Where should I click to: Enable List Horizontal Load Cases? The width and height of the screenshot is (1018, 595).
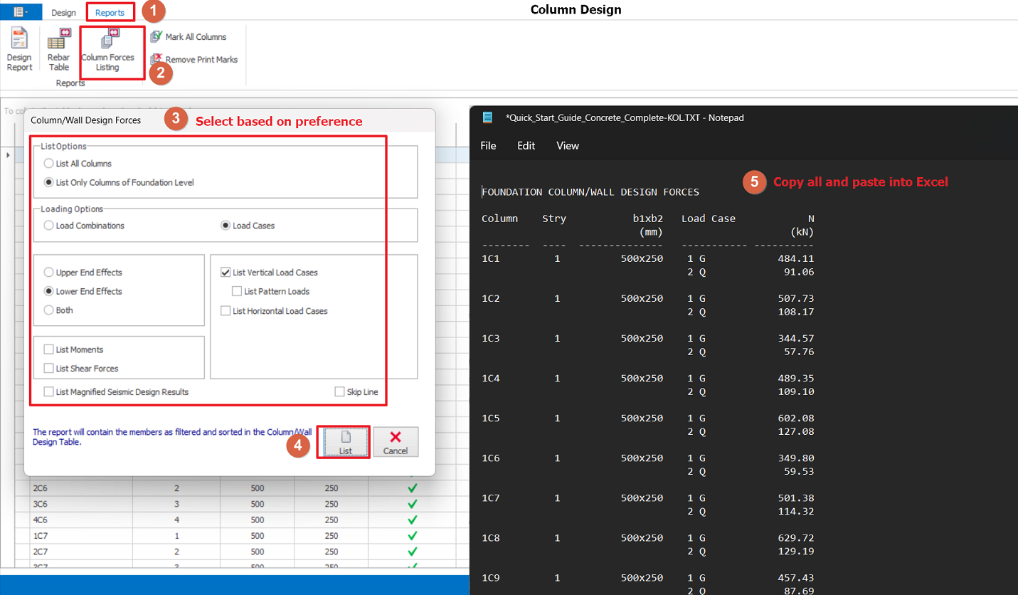coord(226,311)
